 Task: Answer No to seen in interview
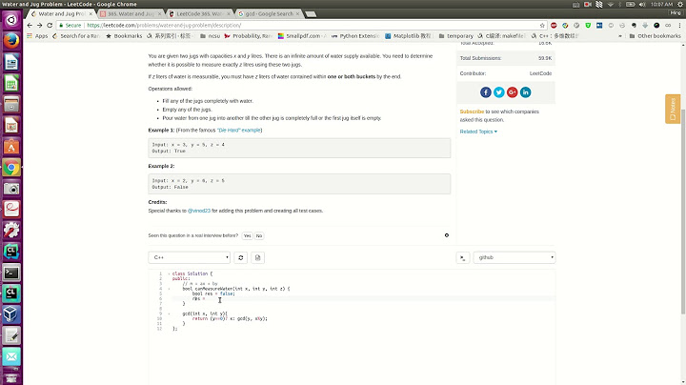[x=259, y=235]
